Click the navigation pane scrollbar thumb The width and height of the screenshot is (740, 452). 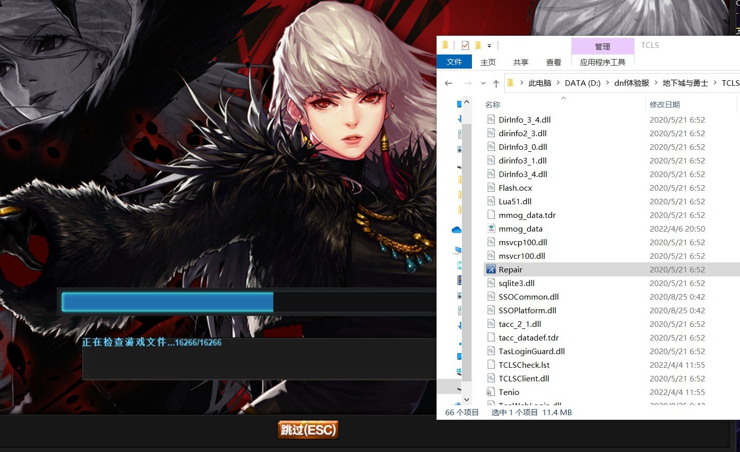467,252
